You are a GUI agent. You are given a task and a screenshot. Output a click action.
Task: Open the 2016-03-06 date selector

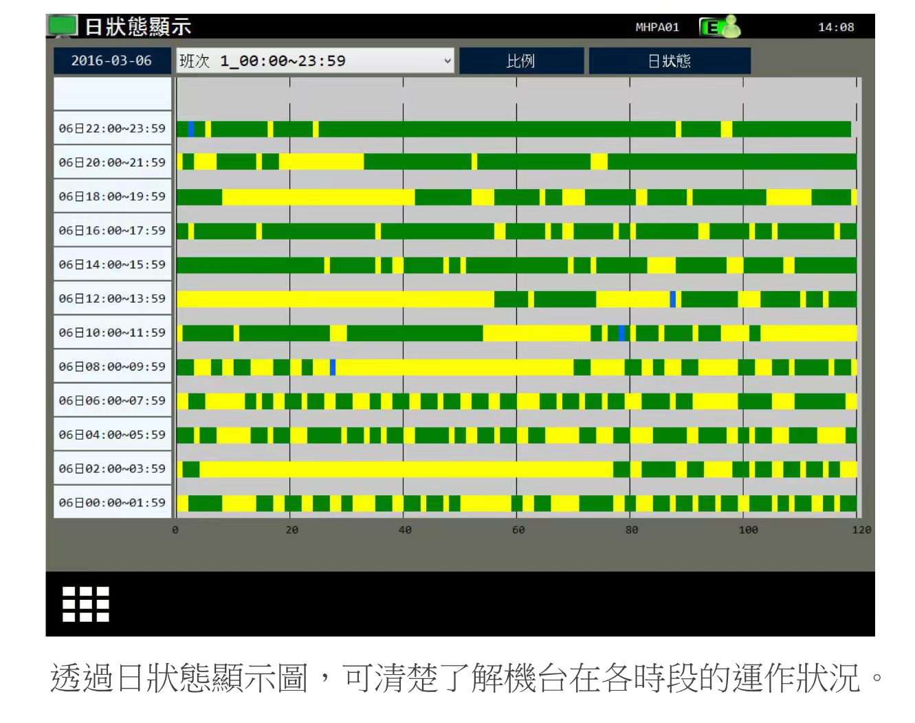[112, 61]
